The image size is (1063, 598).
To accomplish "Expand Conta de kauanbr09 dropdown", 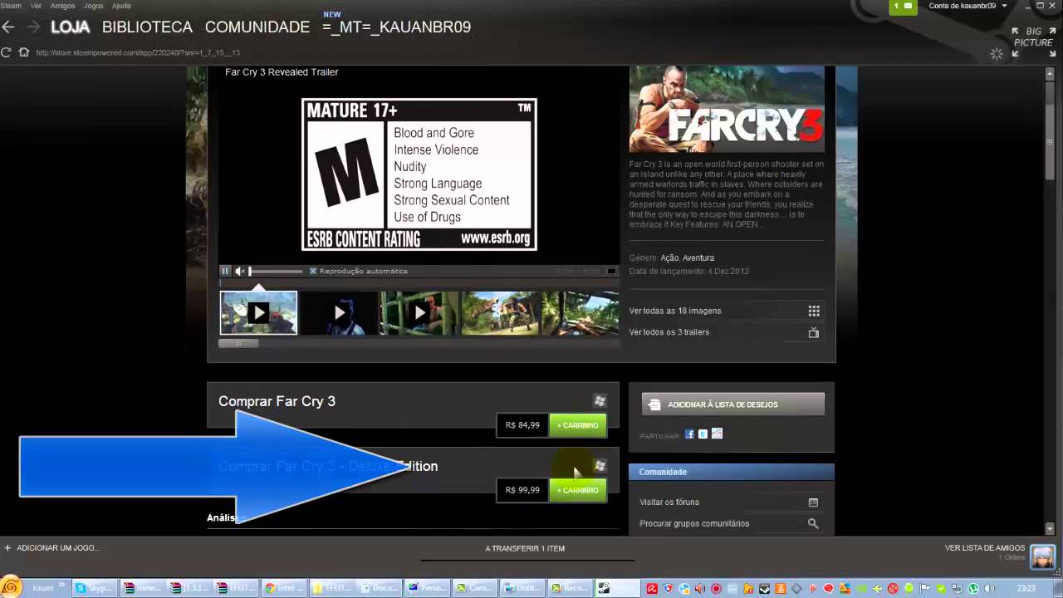I will [x=967, y=6].
